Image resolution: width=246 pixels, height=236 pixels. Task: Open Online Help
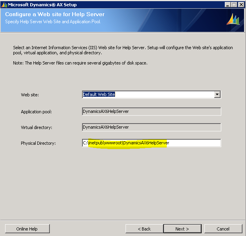[x=27, y=229]
